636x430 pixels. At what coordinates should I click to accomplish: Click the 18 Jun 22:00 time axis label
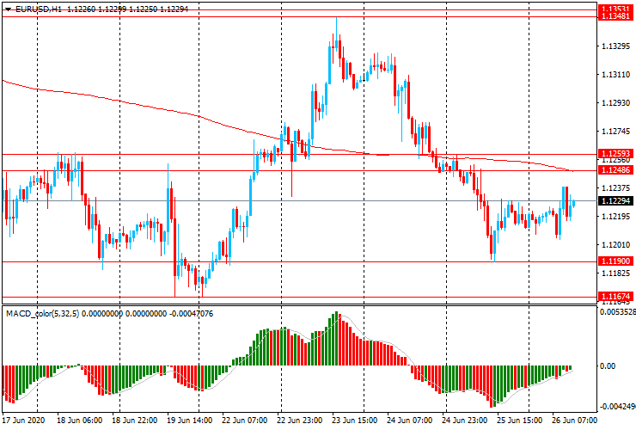[x=135, y=420]
